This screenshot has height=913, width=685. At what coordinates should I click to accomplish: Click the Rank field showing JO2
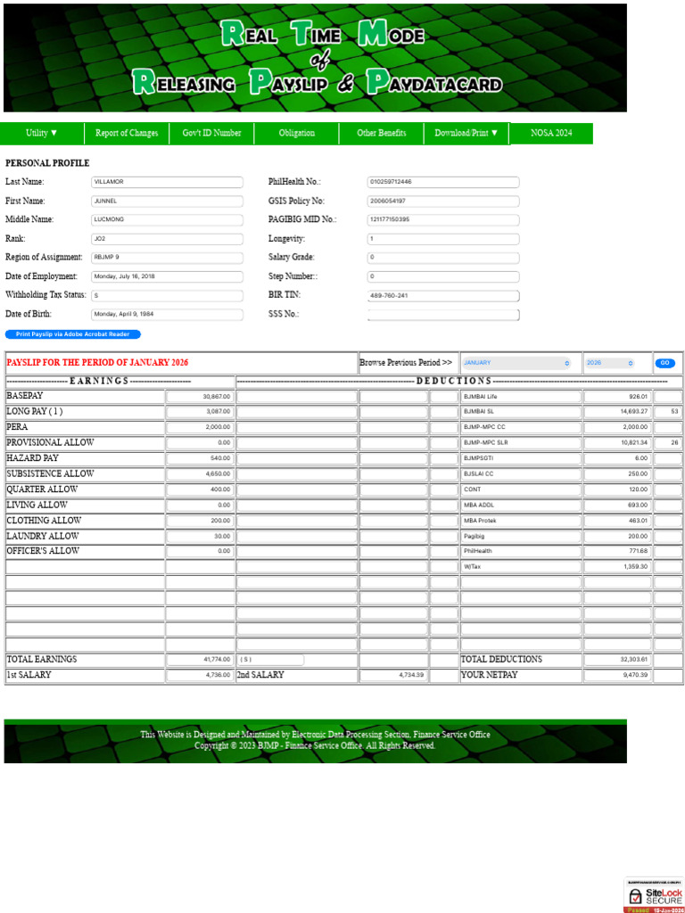pyautogui.click(x=167, y=239)
